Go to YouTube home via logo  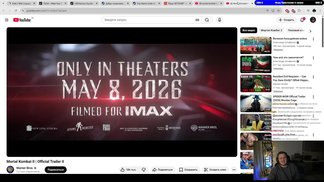tap(22, 20)
